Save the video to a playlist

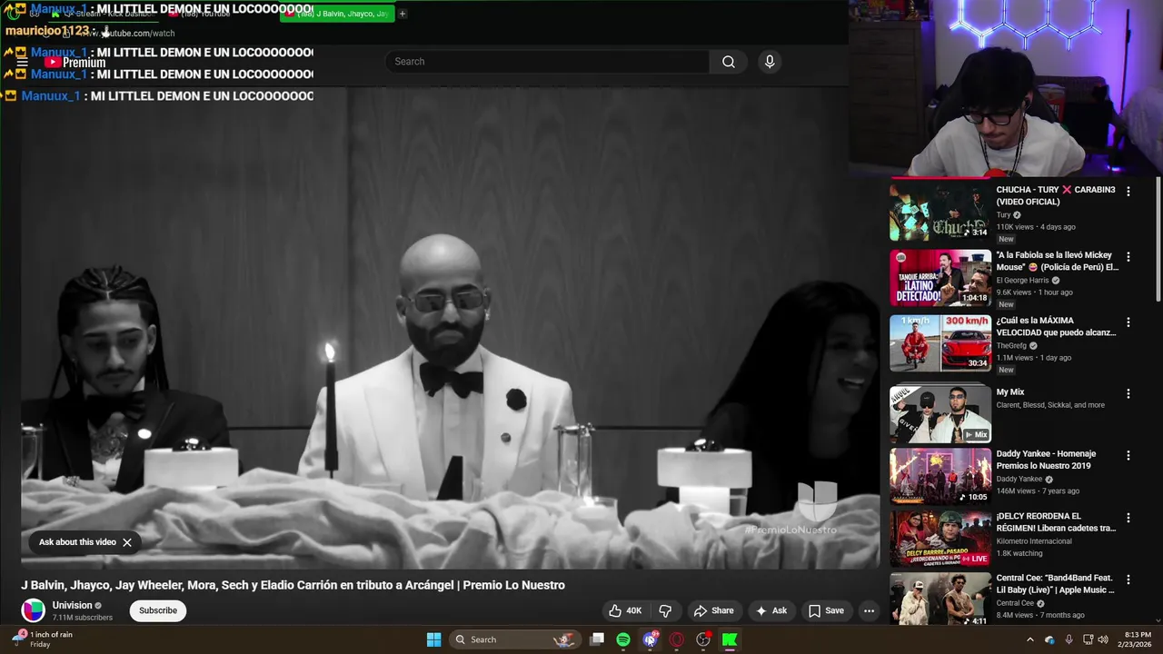click(x=826, y=610)
